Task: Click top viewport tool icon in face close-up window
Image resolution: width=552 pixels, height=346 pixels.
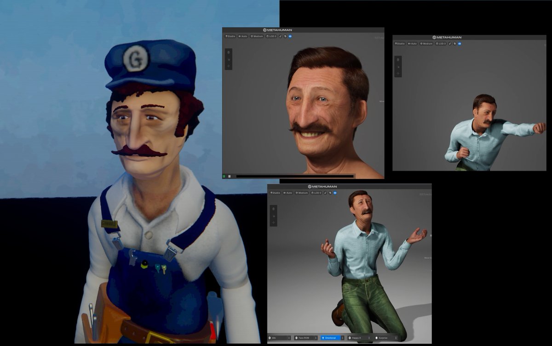Action: (x=229, y=52)
